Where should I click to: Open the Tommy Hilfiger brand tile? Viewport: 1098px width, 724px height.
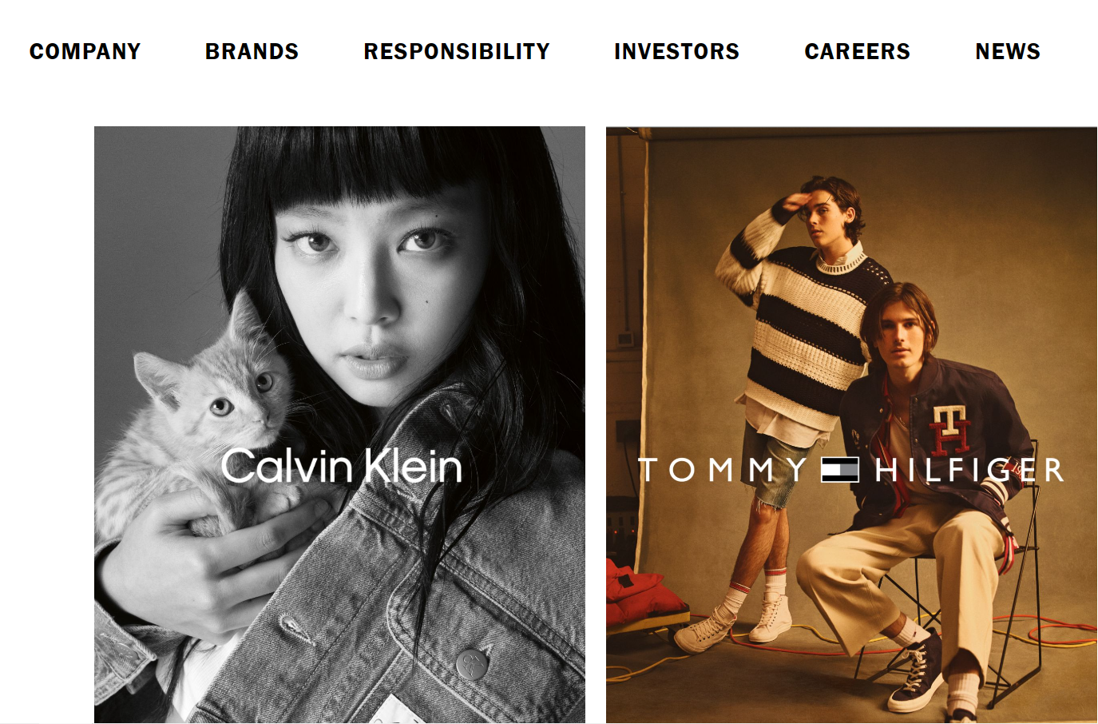click(851, 424)
